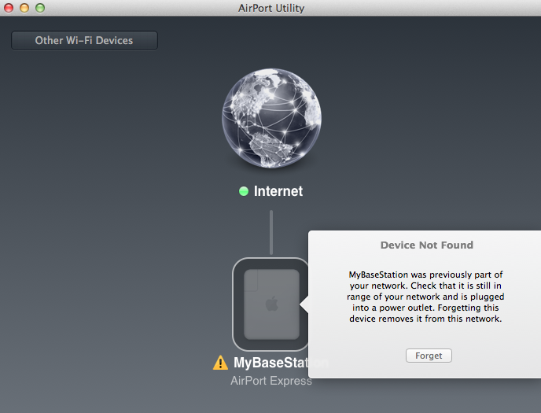
Task: Select the Internet label
Action: (x=278, y=191)
